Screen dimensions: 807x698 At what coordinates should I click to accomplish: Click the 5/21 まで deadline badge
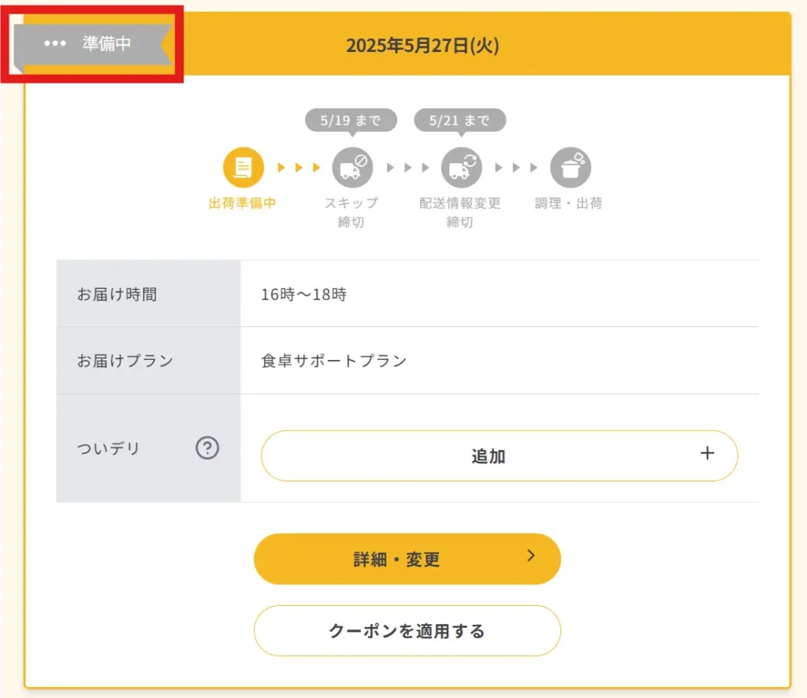[459, 120]
